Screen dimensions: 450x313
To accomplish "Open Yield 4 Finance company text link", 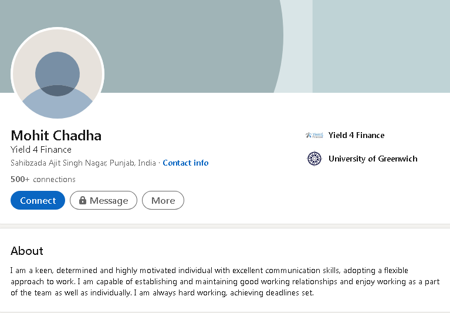I will tap(356, 135).
